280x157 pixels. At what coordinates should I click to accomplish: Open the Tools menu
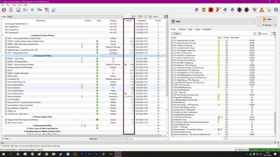pyautogui.click(x=14, y=5)
